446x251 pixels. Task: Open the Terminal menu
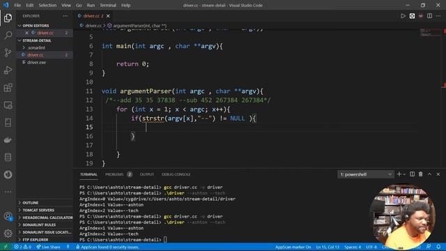point(108,5)
